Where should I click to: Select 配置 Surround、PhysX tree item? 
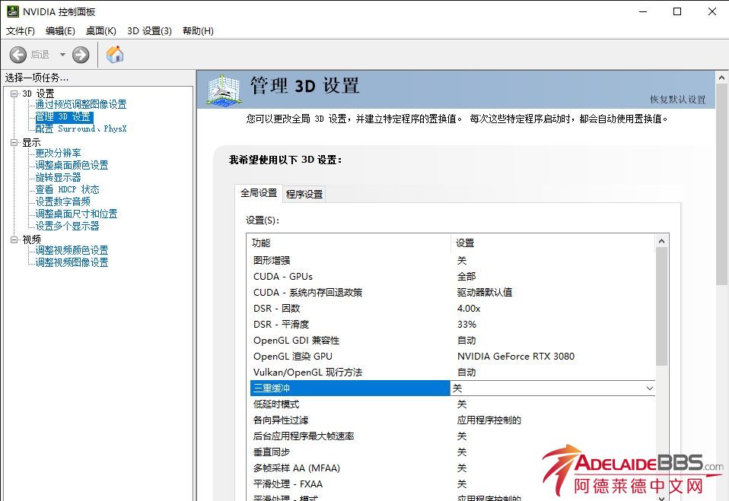coord(81,129)
